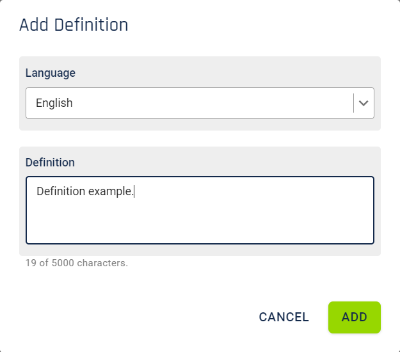Click the vertical separator beside dropdown chevron
This screenshot has width=400, height=352.
click(353, 103)
